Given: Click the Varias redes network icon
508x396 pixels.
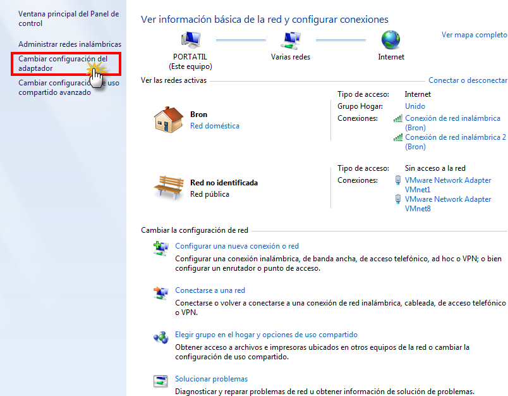Looking at the screenshot, I should tap(291, 40).
